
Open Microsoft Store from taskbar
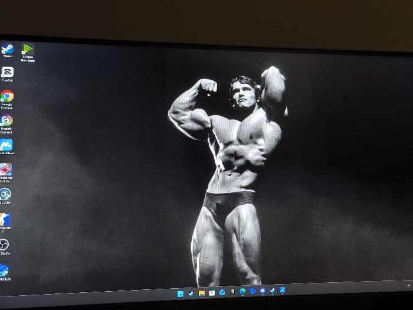click(x=212, y=293)
